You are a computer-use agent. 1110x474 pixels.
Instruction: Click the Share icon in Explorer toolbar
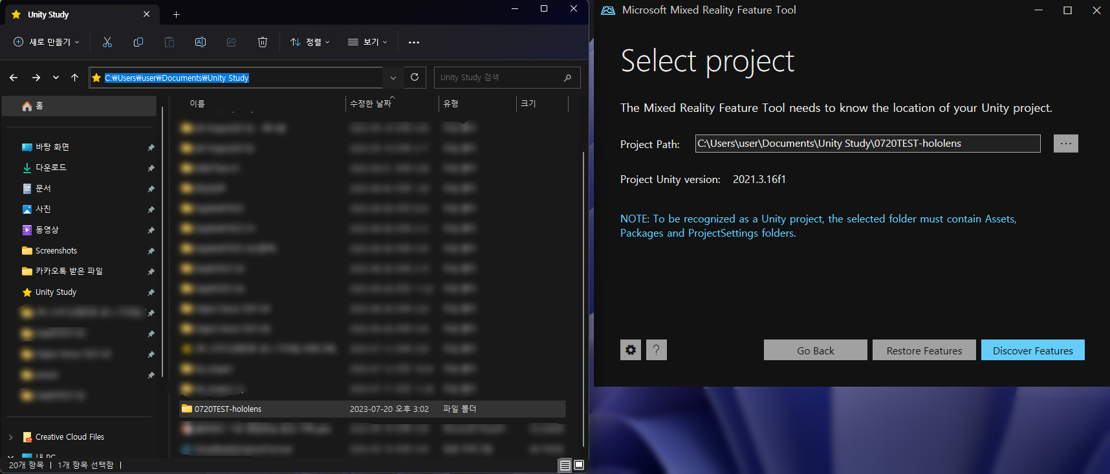[232, 42]
